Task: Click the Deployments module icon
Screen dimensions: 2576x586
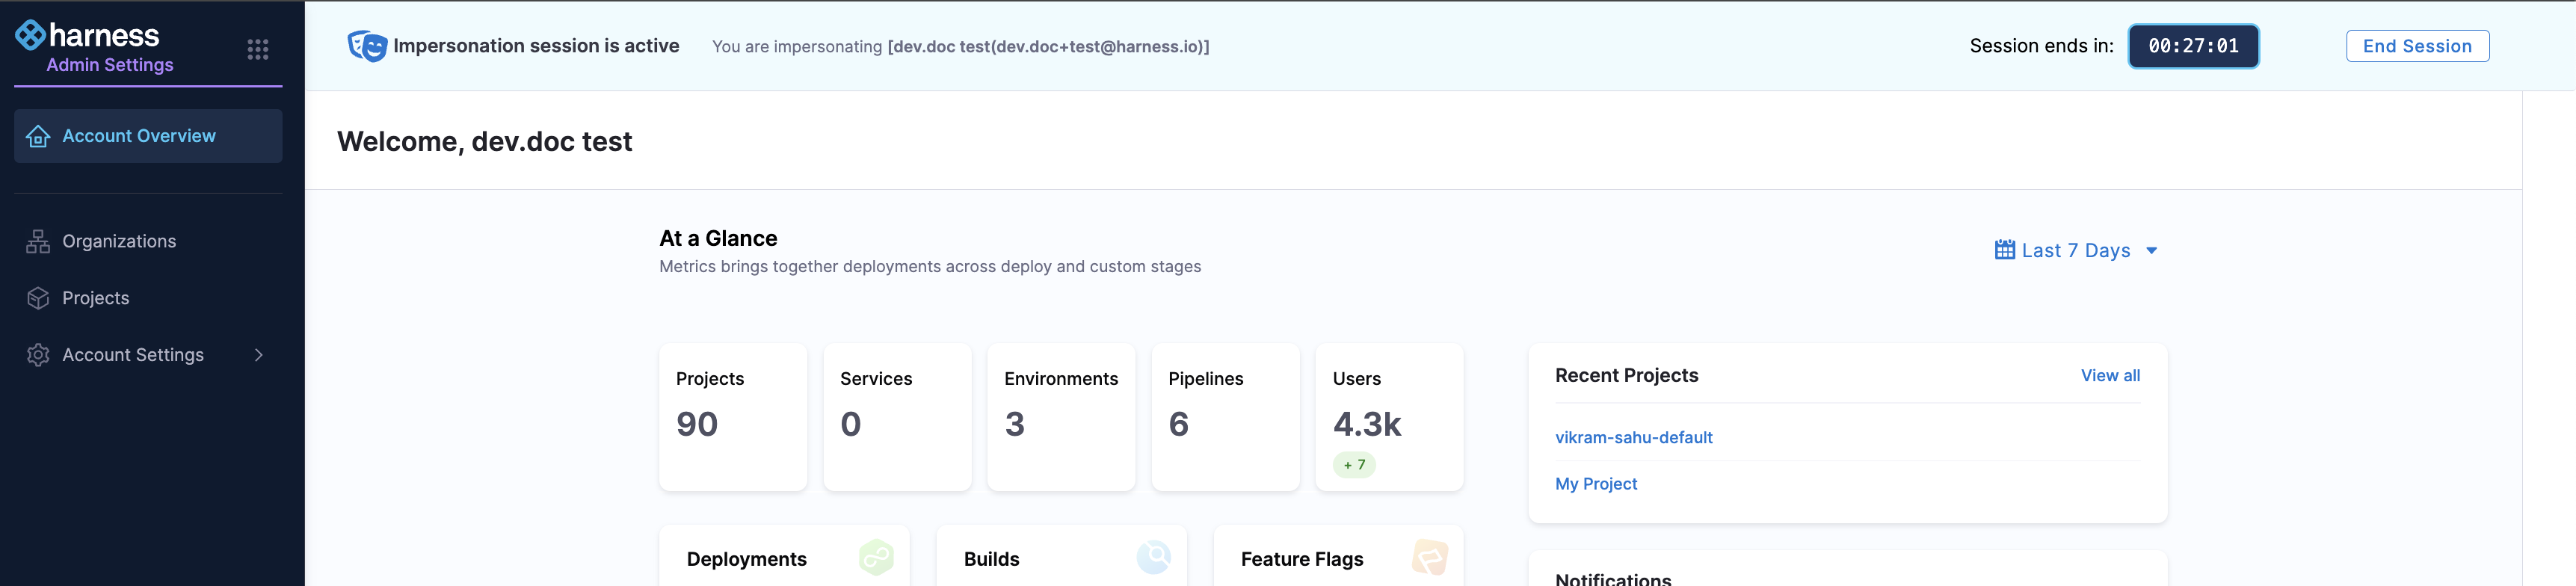Action: [x=876, y=557]
